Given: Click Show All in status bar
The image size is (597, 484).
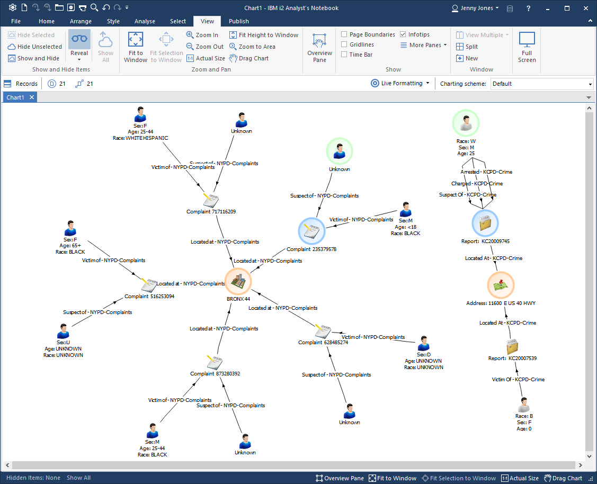Looking at the screenshot, I should [x=78, y=478].
